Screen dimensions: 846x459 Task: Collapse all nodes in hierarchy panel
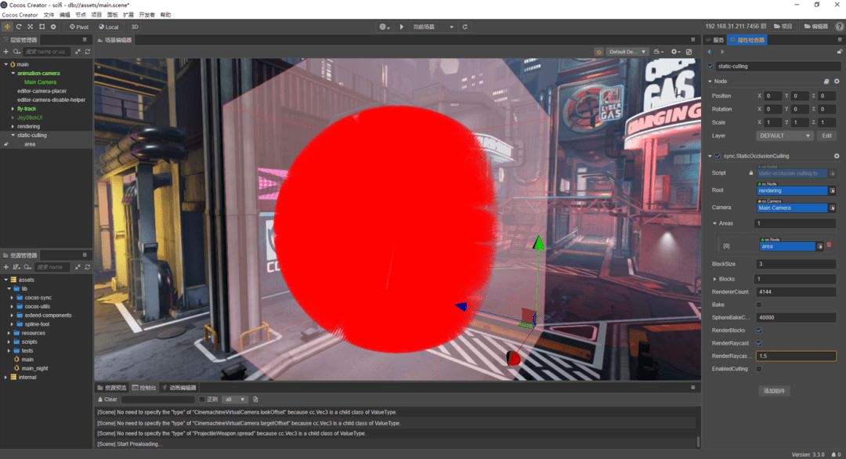78,52
